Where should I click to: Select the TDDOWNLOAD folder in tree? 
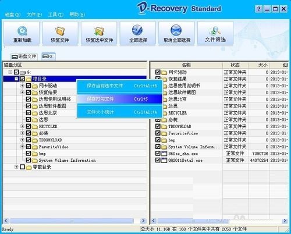50,140
